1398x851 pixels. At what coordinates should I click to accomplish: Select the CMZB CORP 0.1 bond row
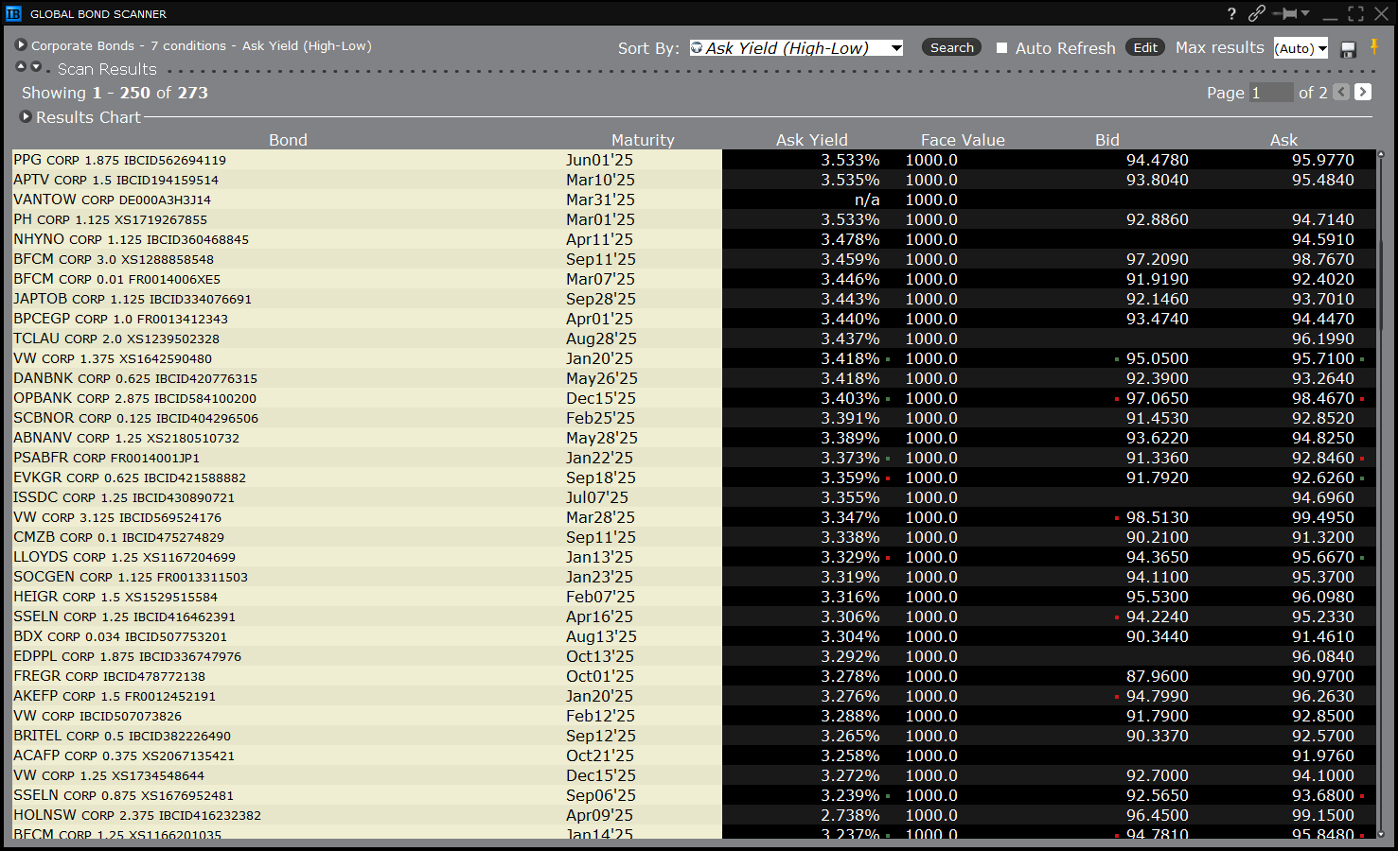click(x=694, y=537)
